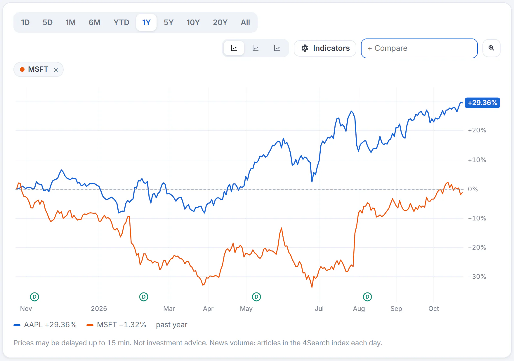Click the MSFT chip label
This screenshot has width=514, height=361.
(38, 69)
